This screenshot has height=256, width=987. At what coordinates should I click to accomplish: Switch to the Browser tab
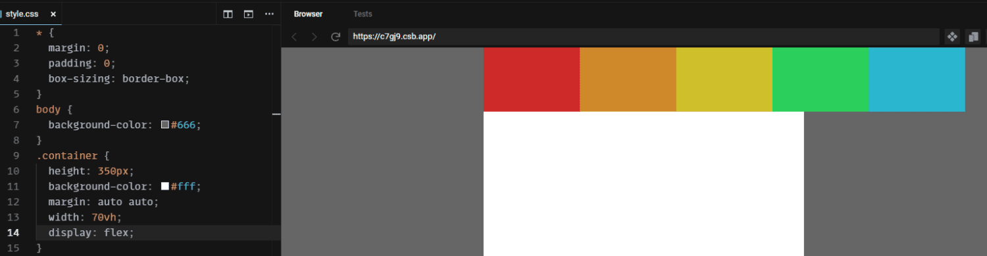tap(308, 14)
